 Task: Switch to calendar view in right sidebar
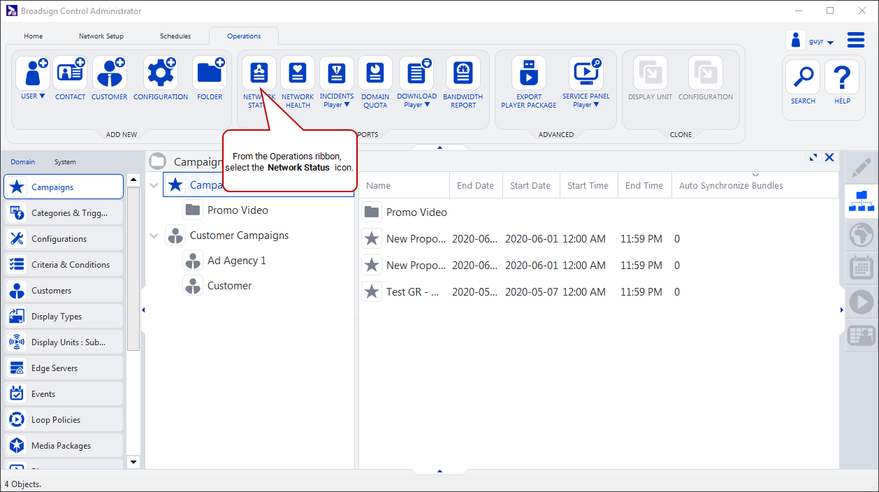(x=862, y=268)
